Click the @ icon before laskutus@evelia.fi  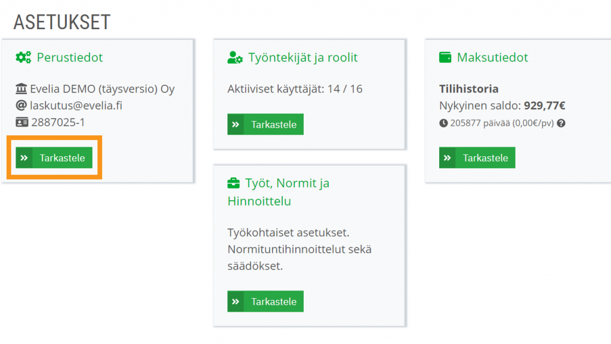coord(21,106)
